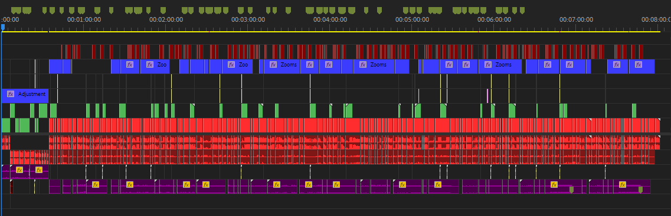The height and width of the screenshot is (216, 671).
Task: Click first green clip marker on bottom purple audio
Action: [571, 190]
